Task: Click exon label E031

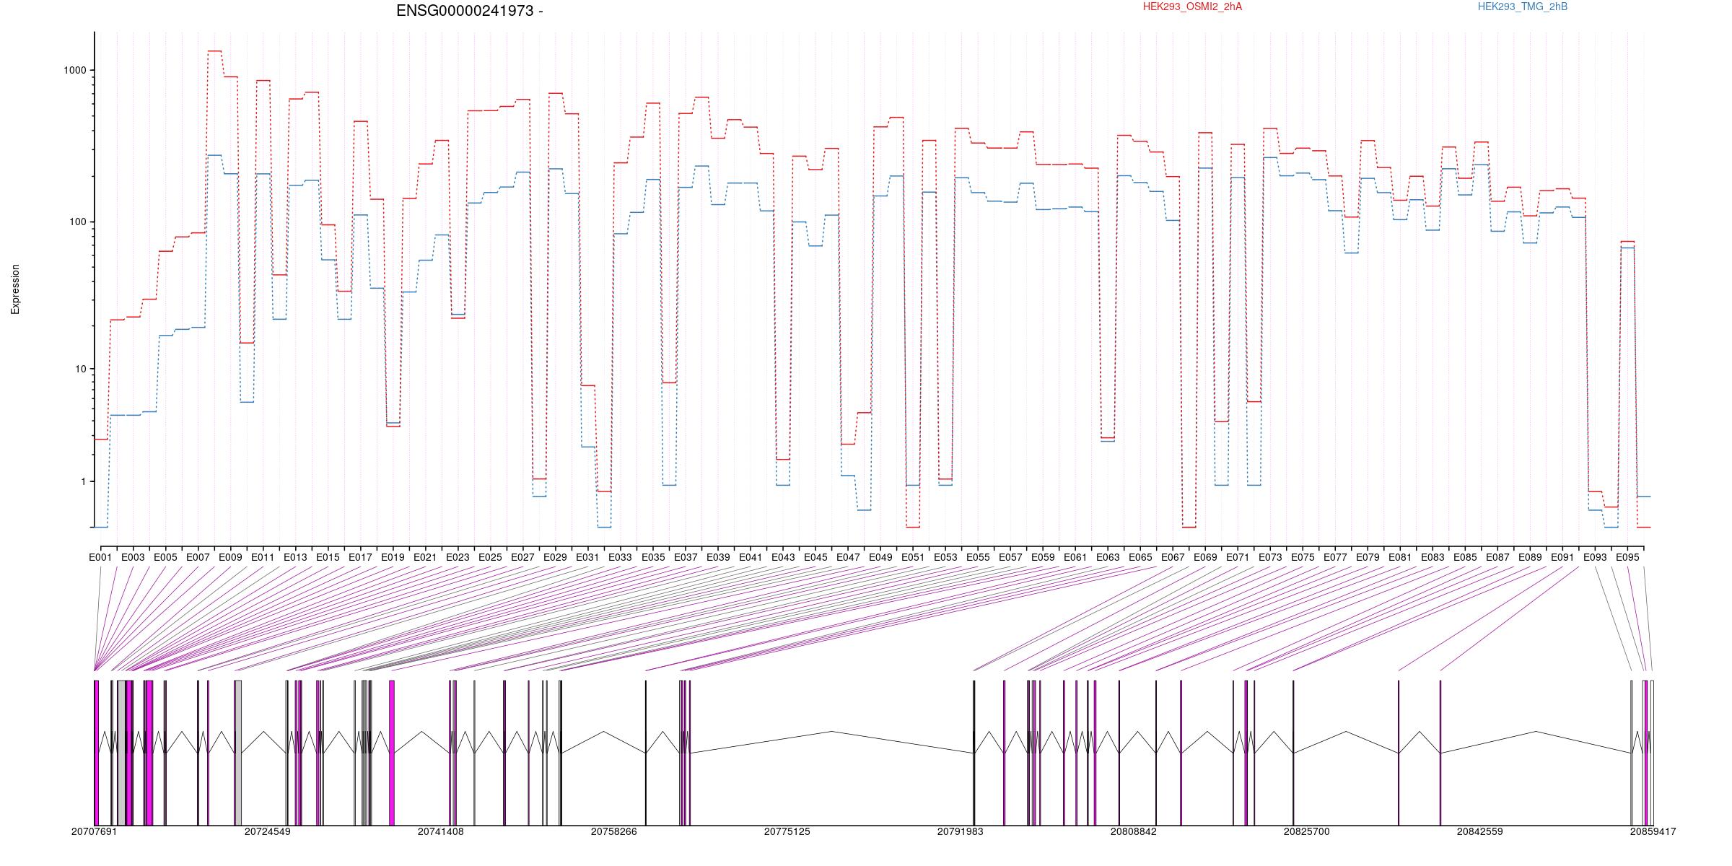Action: point(587,557)
